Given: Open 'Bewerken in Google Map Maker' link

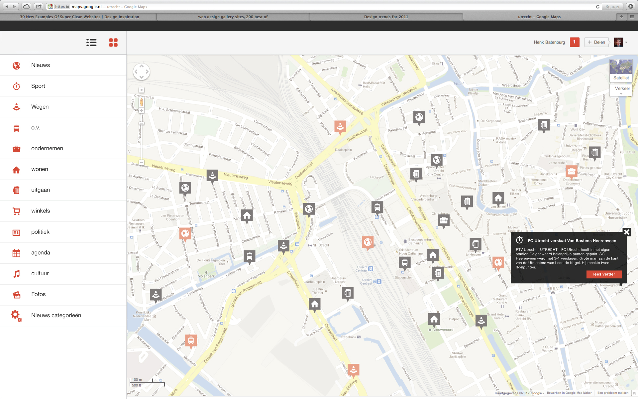Looking at the screenshot, I should (x=569, y=393).
